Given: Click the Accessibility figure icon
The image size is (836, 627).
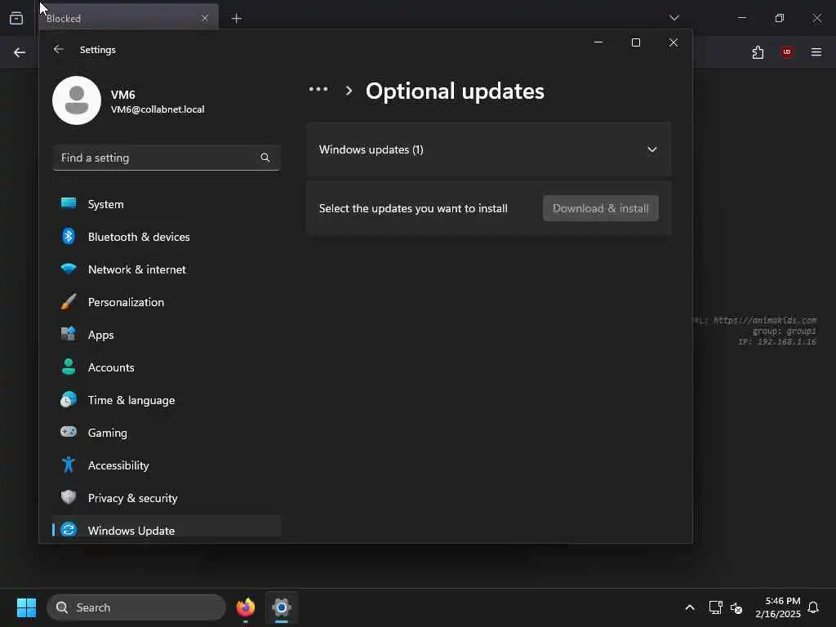Looking at the screenshot, I should pos(69,465).
